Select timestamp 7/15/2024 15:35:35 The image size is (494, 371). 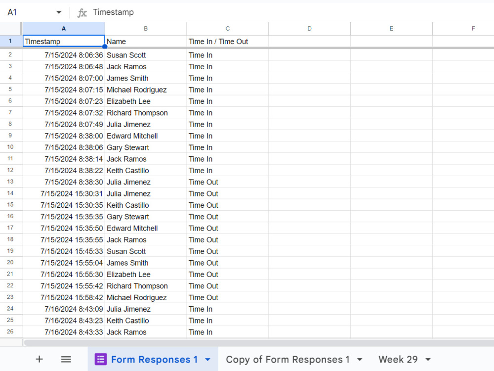click(x=64, y=217)
